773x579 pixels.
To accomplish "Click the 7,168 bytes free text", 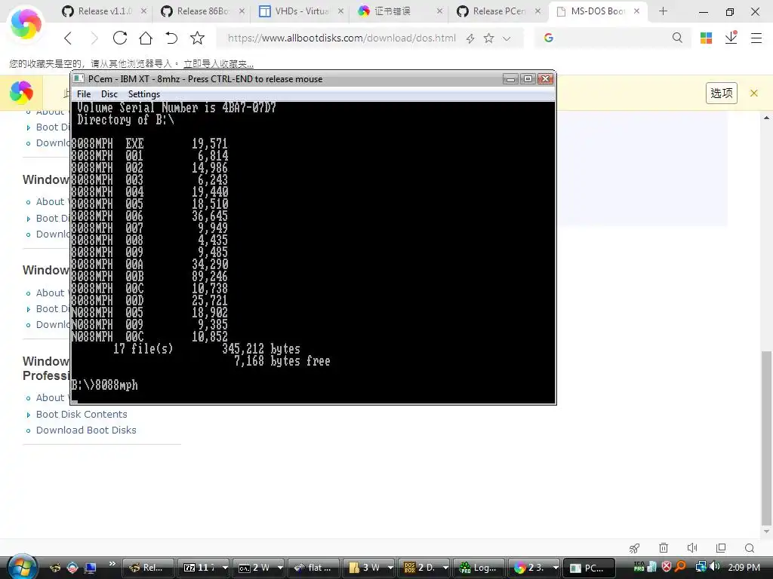I will click(x=282, y=361).
